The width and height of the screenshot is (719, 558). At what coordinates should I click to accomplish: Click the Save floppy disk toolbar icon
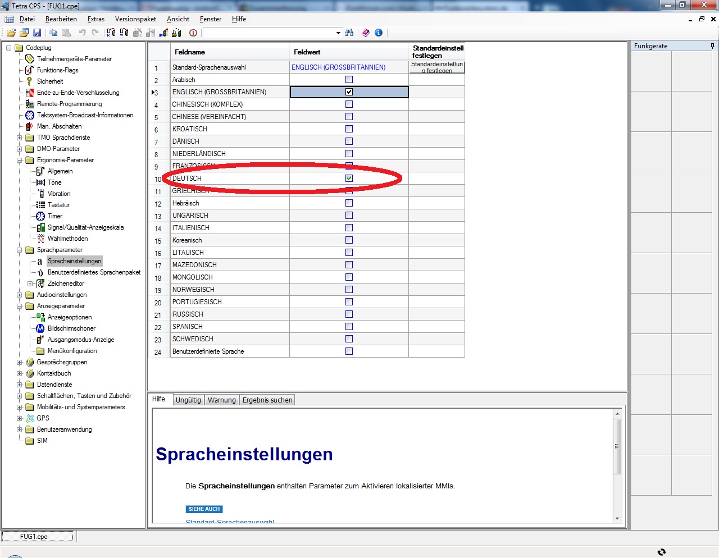pos(37,33)
